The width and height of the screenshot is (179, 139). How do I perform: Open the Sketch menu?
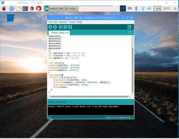coord(63,22)
